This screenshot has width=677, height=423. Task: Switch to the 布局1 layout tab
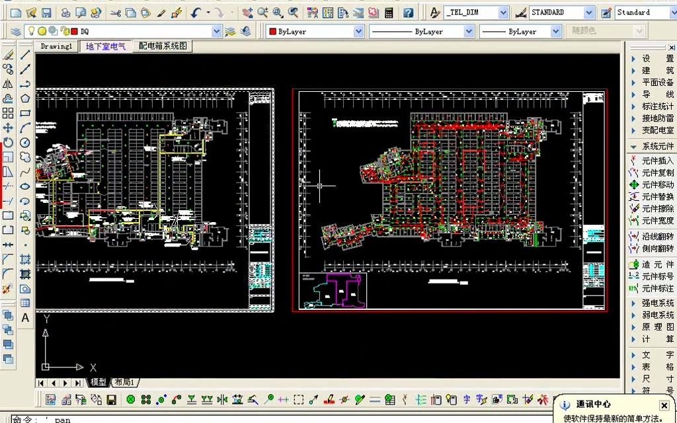point(125,383)
